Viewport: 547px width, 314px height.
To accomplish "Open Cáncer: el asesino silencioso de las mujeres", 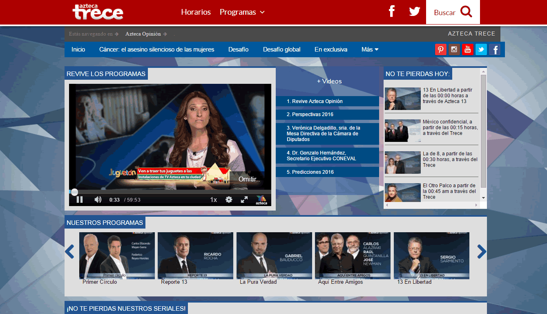I will [157, 49].
